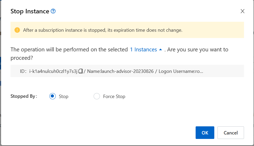Click the subscription expiration warning message
The height and width of the screenshot is (146, 254).
103,30
